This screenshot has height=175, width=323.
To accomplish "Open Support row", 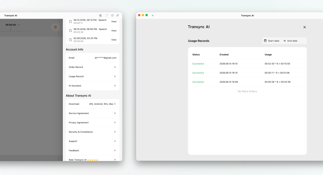I will coord(92,141).
